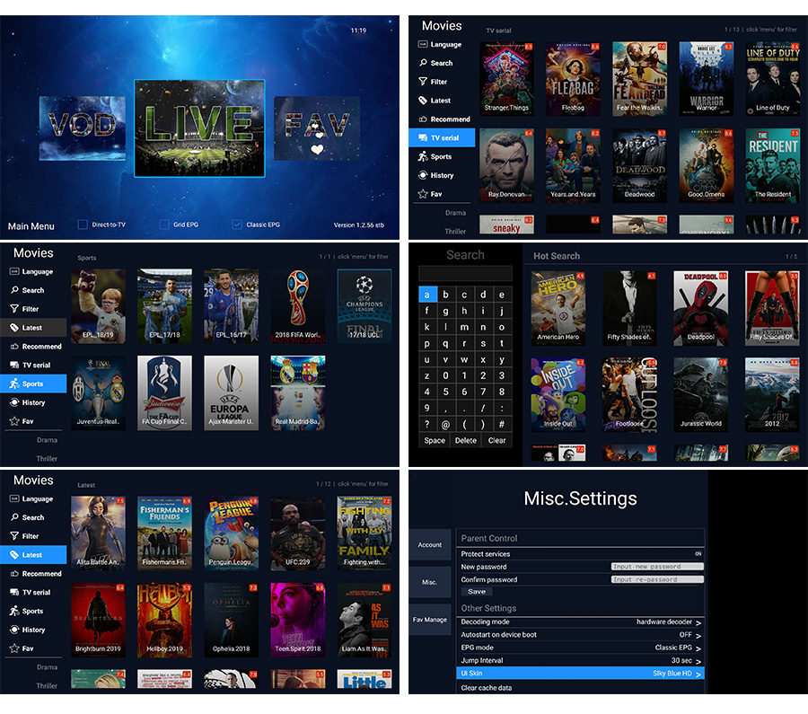Viewport: 808px width, 714px height.
Task: Click the highlighted Sports runner icon in the sidebar
Action: click(x=14, y=383)
